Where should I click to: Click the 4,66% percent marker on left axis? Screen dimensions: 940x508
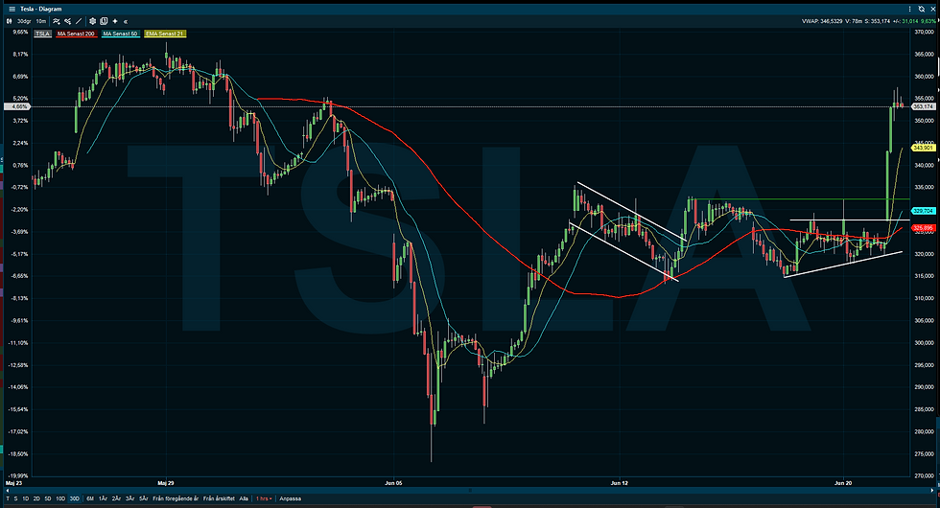click(16, 106)
